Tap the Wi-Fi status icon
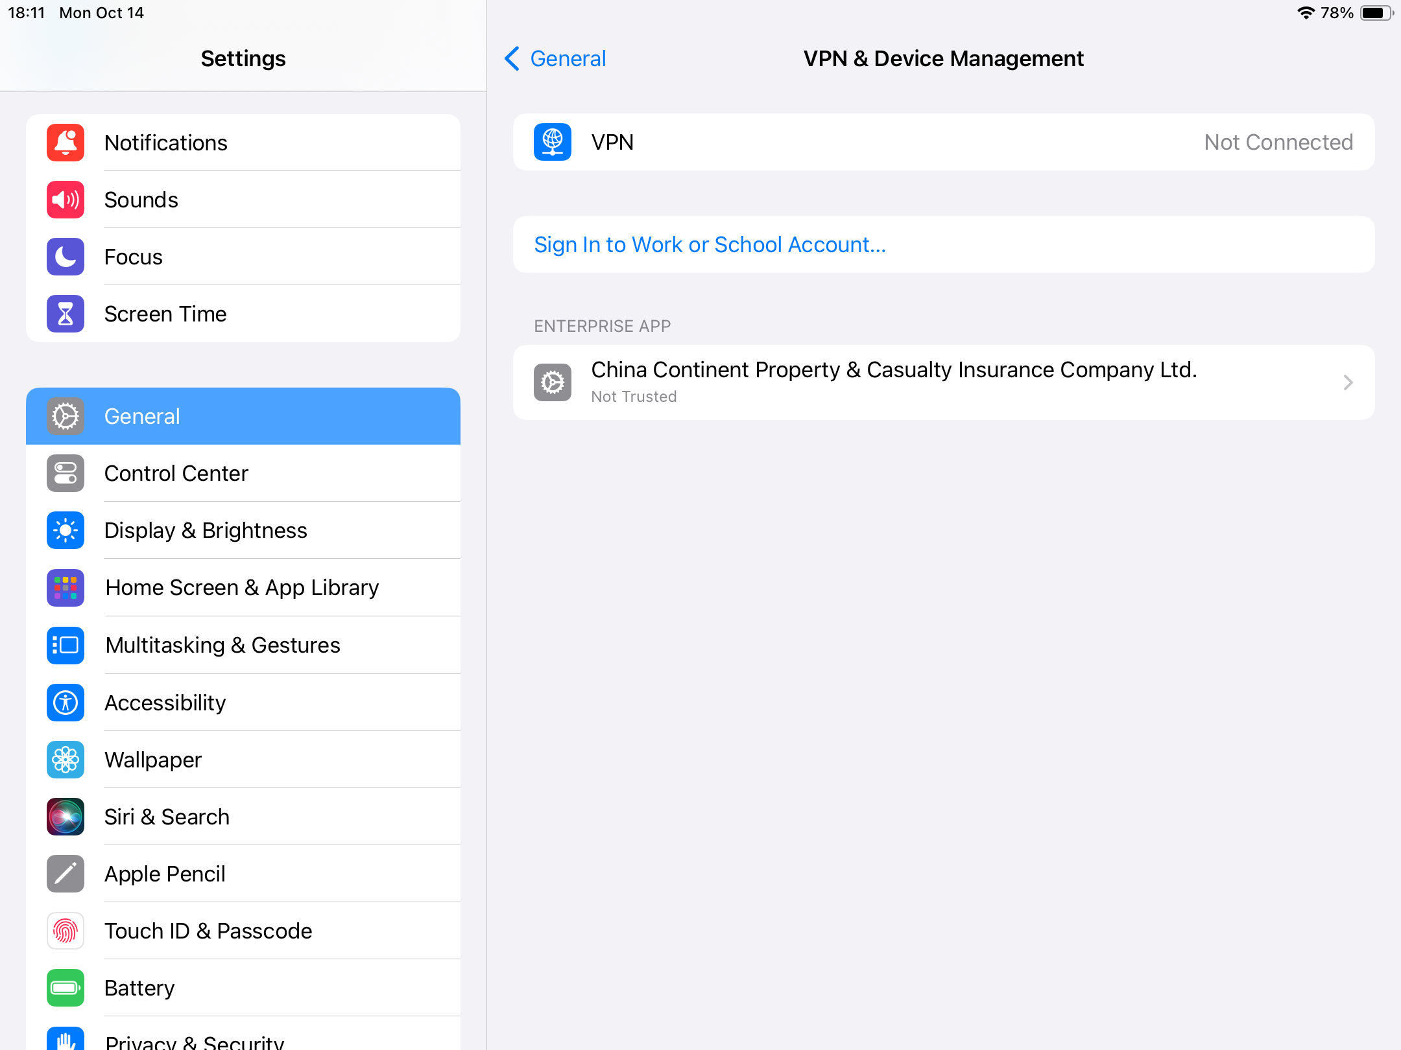 1306,13
